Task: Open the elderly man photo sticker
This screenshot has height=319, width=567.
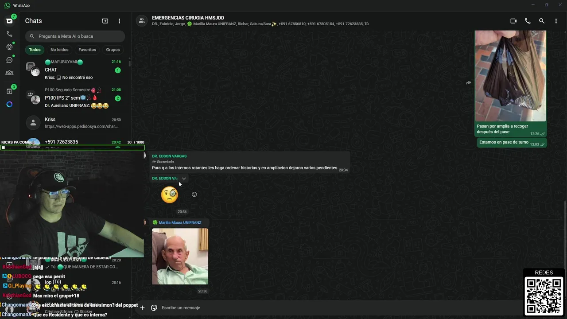Action: click(180, 257)
